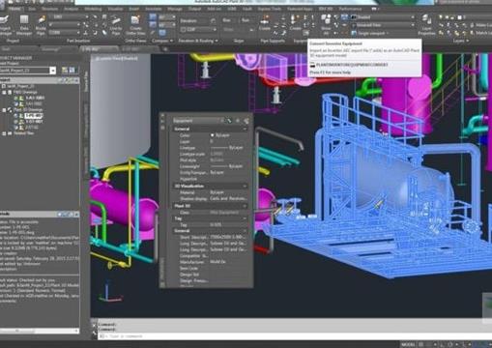
Task: Click quick select icon in properties palette
Action: (x=246, y=121)
